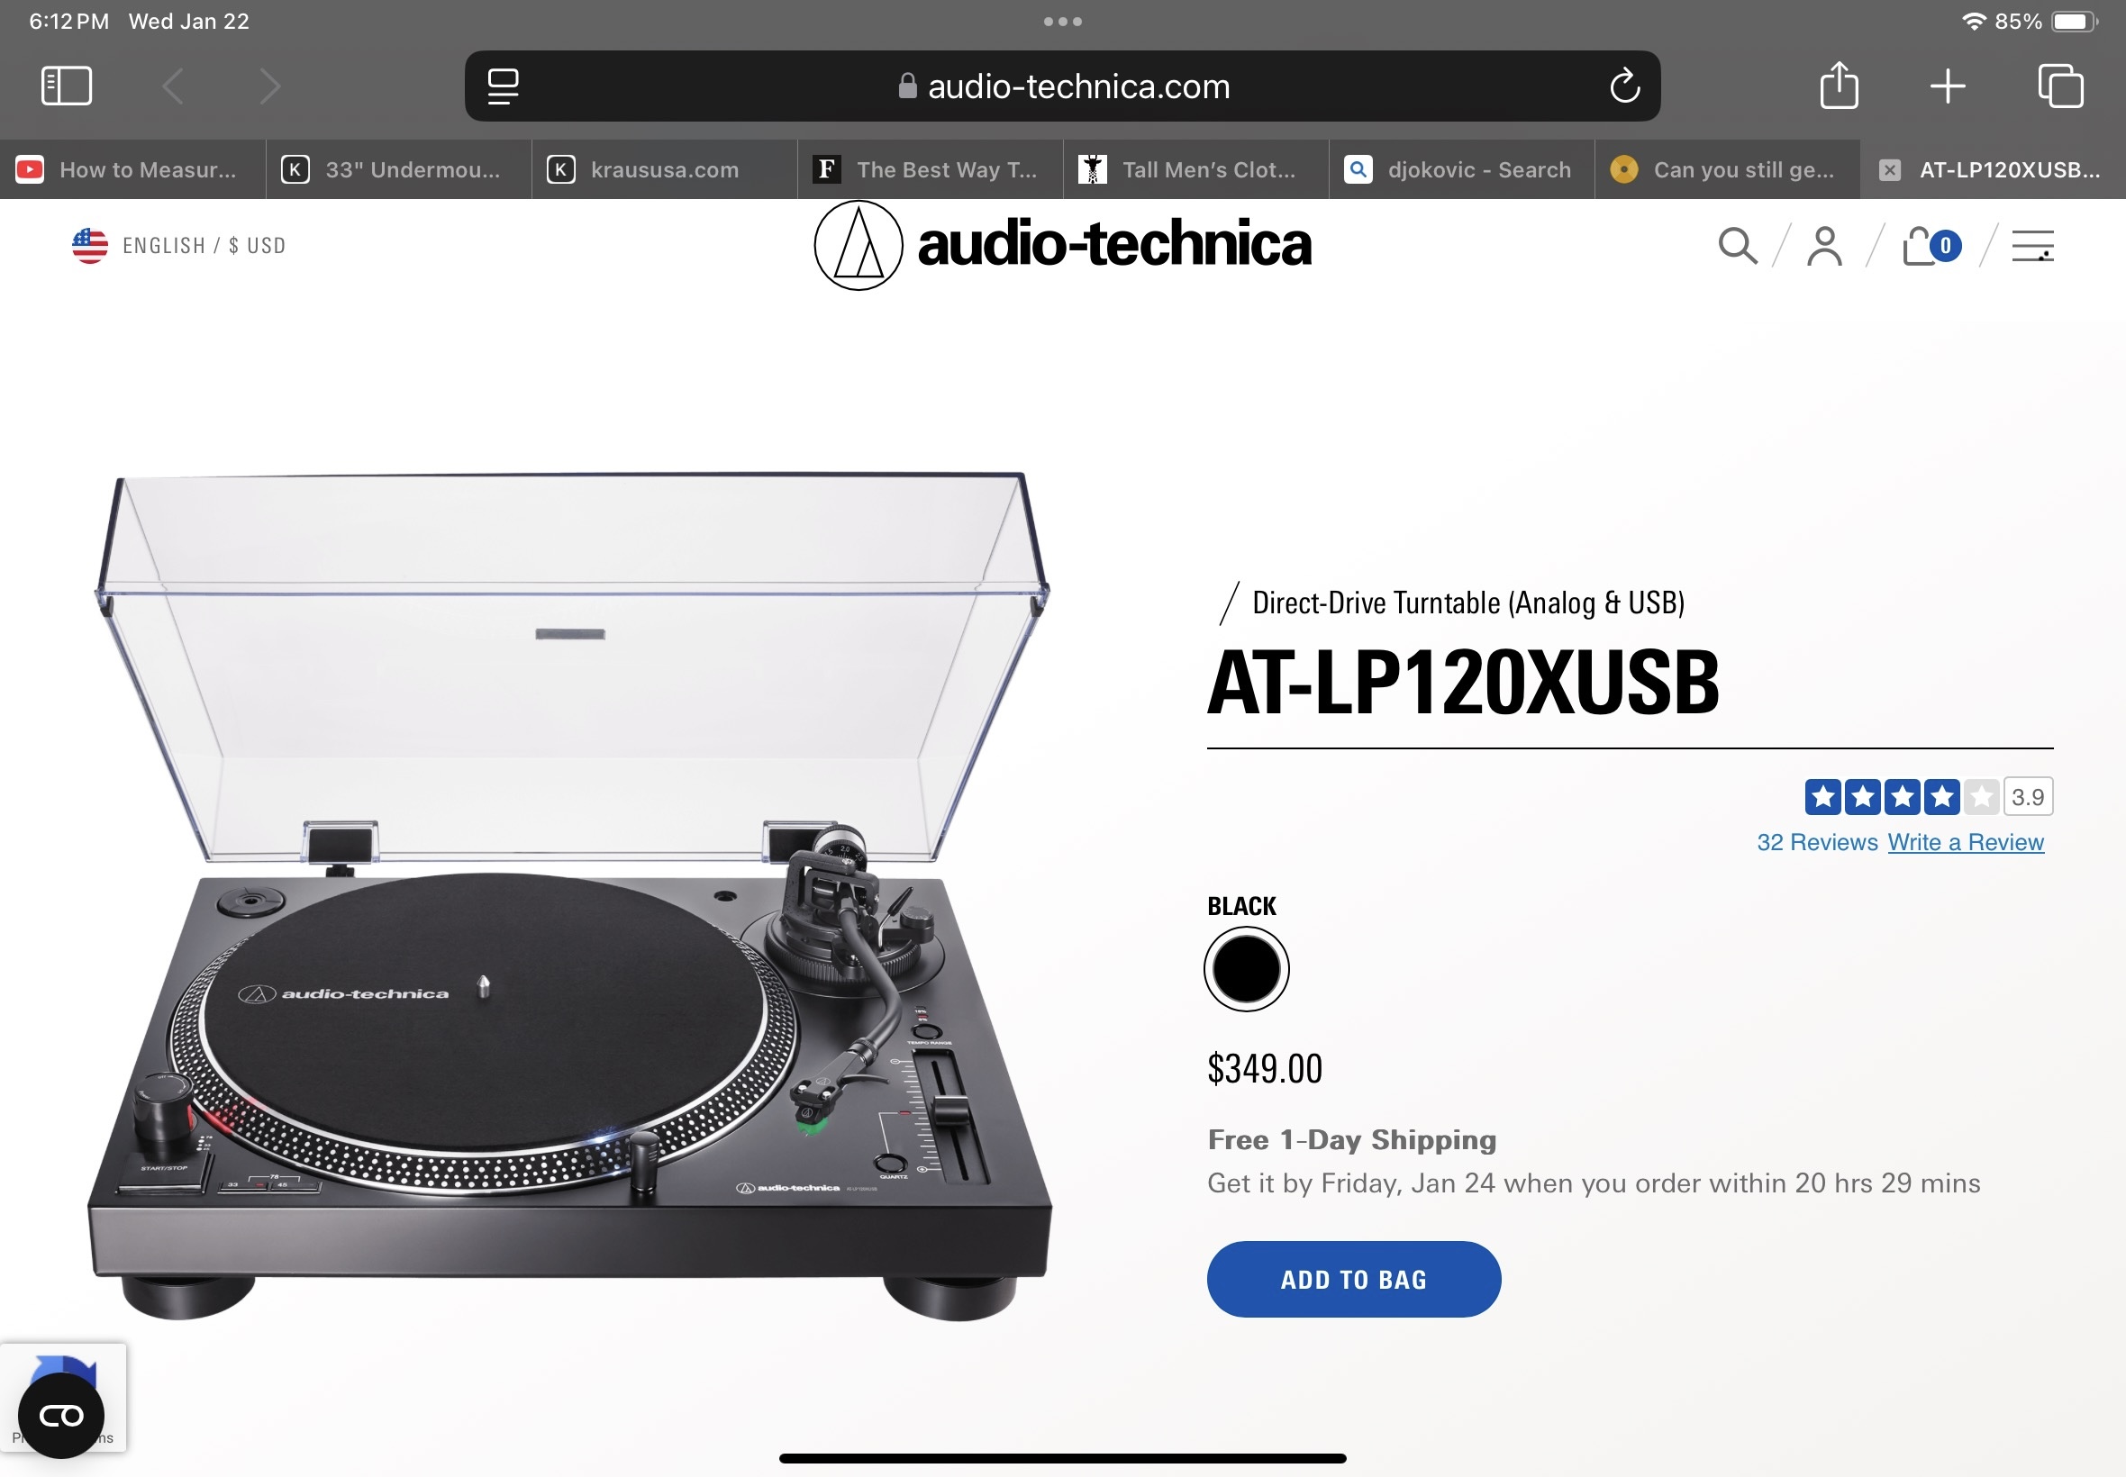
Task: Open the page reader format menu icon
Action: point(503,86)
